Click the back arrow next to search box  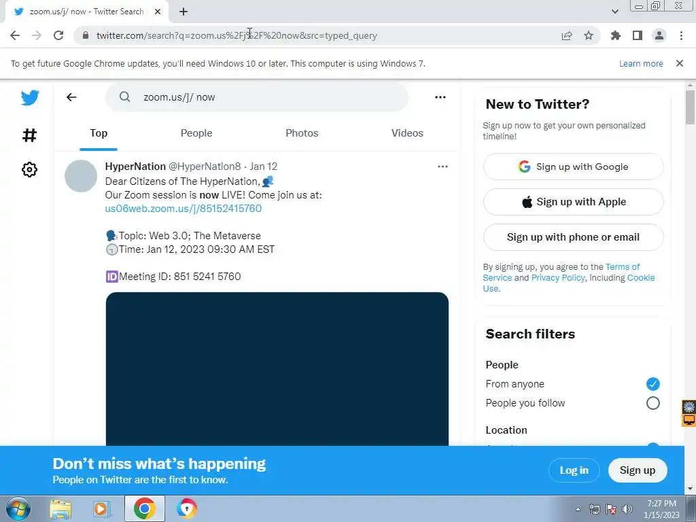pyautogui.click(x=71, y=97)
